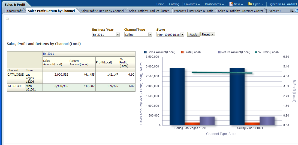Click the 139,925 profit value
Image resolution: width=298 pixels, height=145 pixels.
pos(113,86)
